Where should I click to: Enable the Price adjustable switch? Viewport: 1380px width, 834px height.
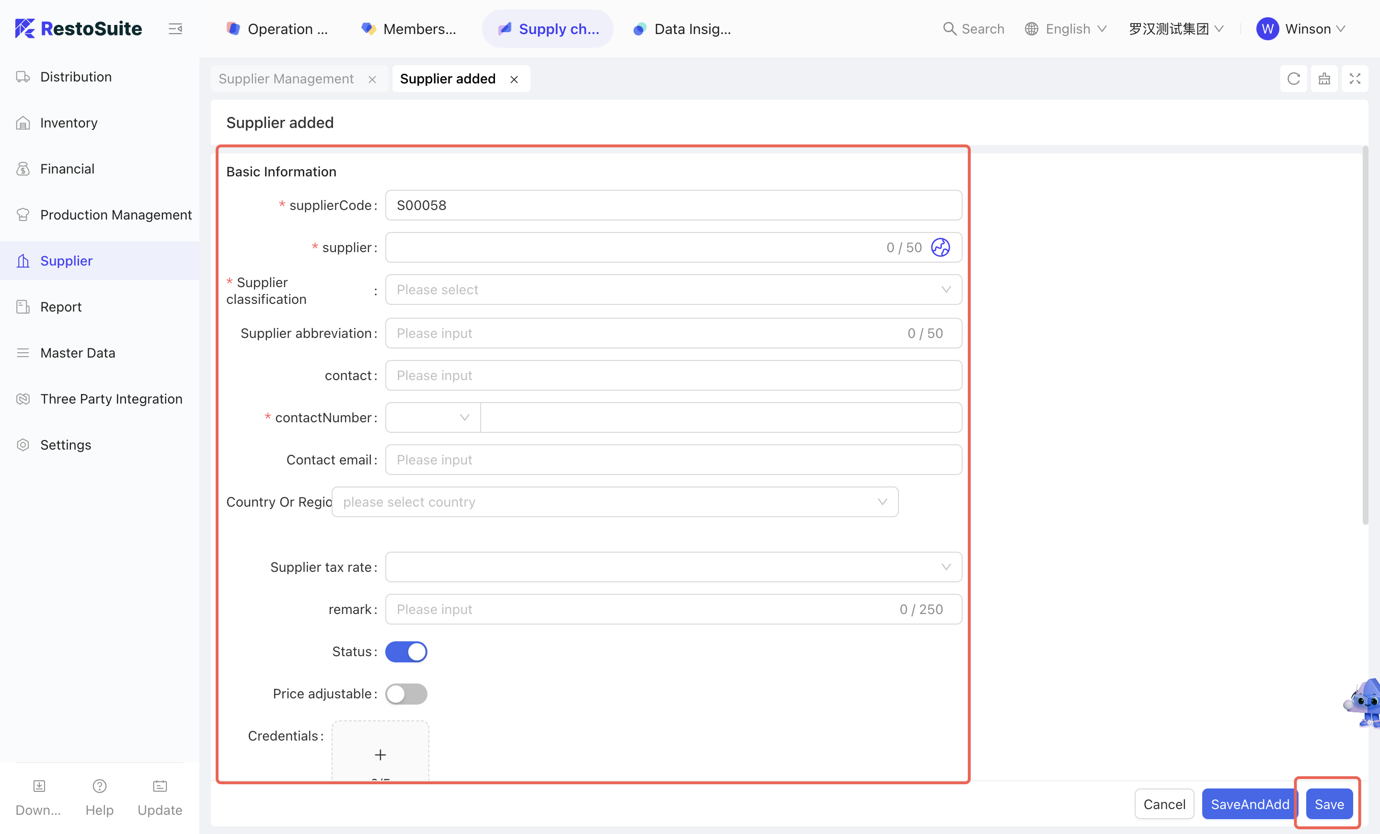tap(406, 694)
